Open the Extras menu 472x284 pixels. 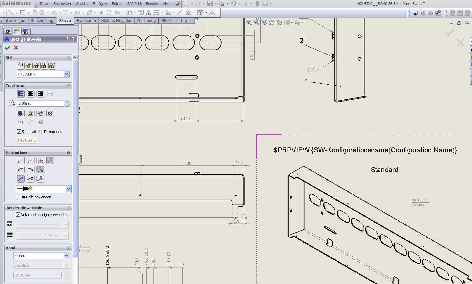click(117, 4)
